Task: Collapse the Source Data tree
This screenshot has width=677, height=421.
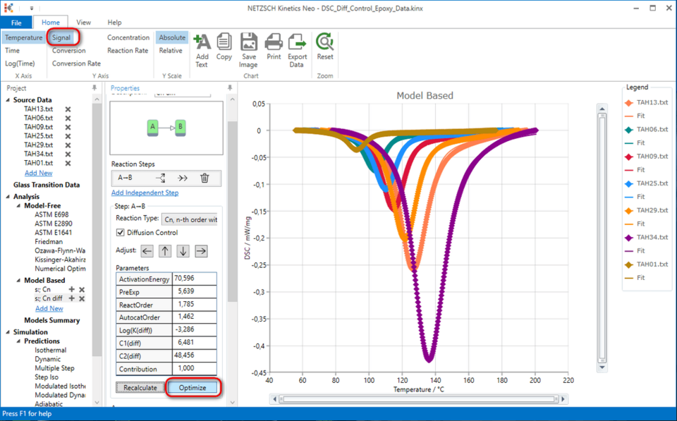Action: (x=8, y=99)
